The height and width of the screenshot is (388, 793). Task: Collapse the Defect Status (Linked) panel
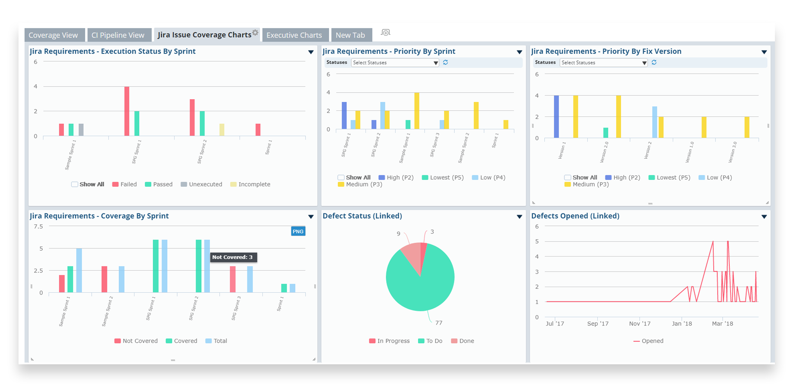[519, 216]
